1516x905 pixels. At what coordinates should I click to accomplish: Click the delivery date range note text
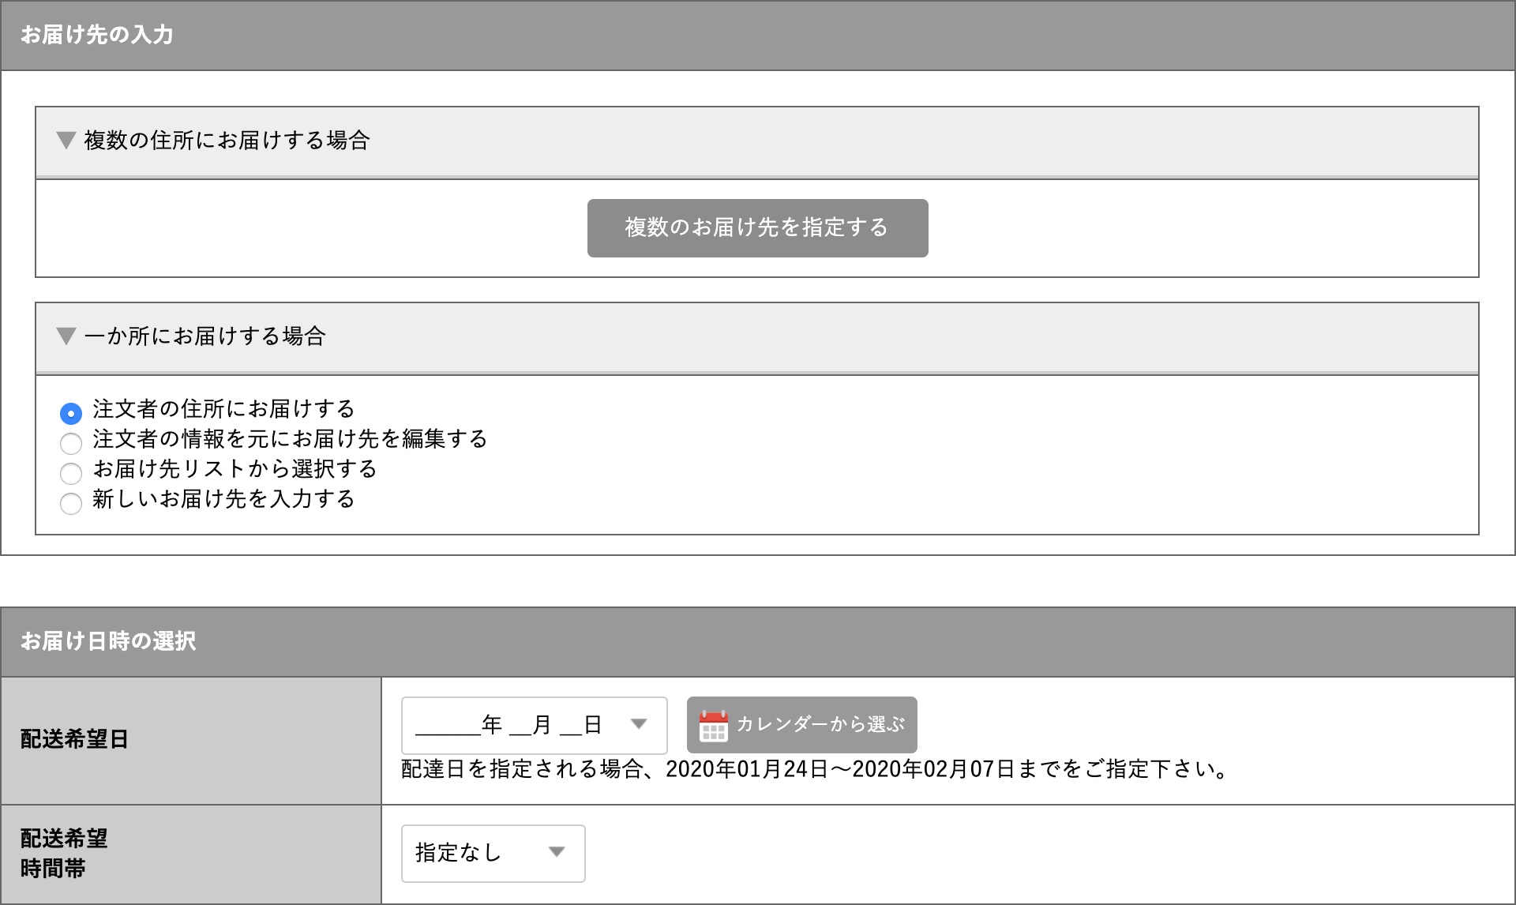(813, 769)
